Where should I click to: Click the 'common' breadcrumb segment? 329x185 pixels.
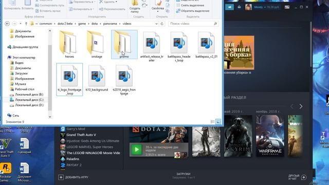point(46,24)
